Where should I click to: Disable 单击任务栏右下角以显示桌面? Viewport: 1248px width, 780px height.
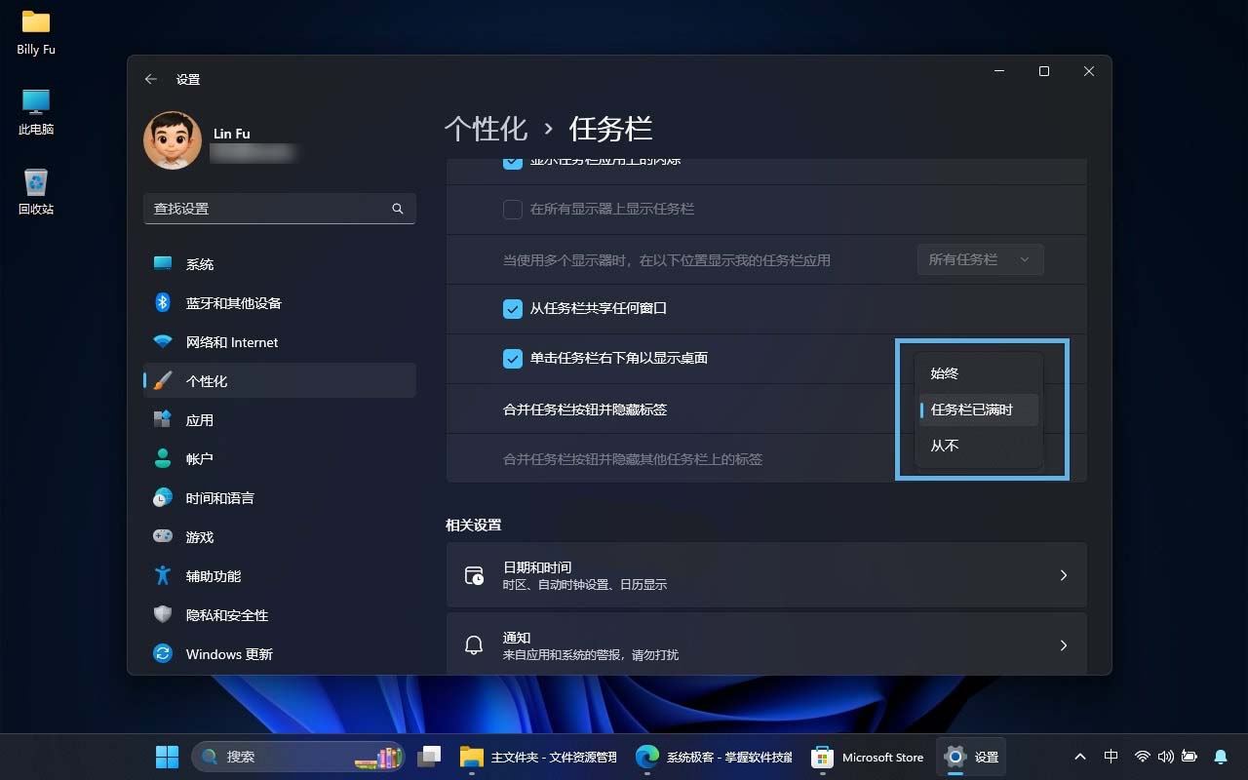coord(512,359)
